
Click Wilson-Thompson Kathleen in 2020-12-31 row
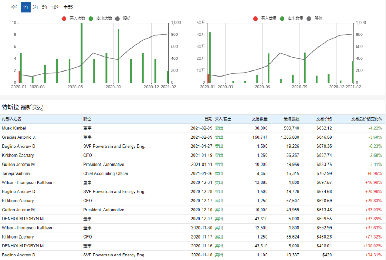(x=28, y=183)
